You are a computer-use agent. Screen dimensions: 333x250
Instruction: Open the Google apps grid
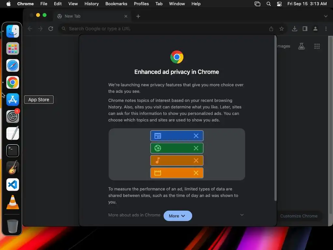click(x=317, y=46)
